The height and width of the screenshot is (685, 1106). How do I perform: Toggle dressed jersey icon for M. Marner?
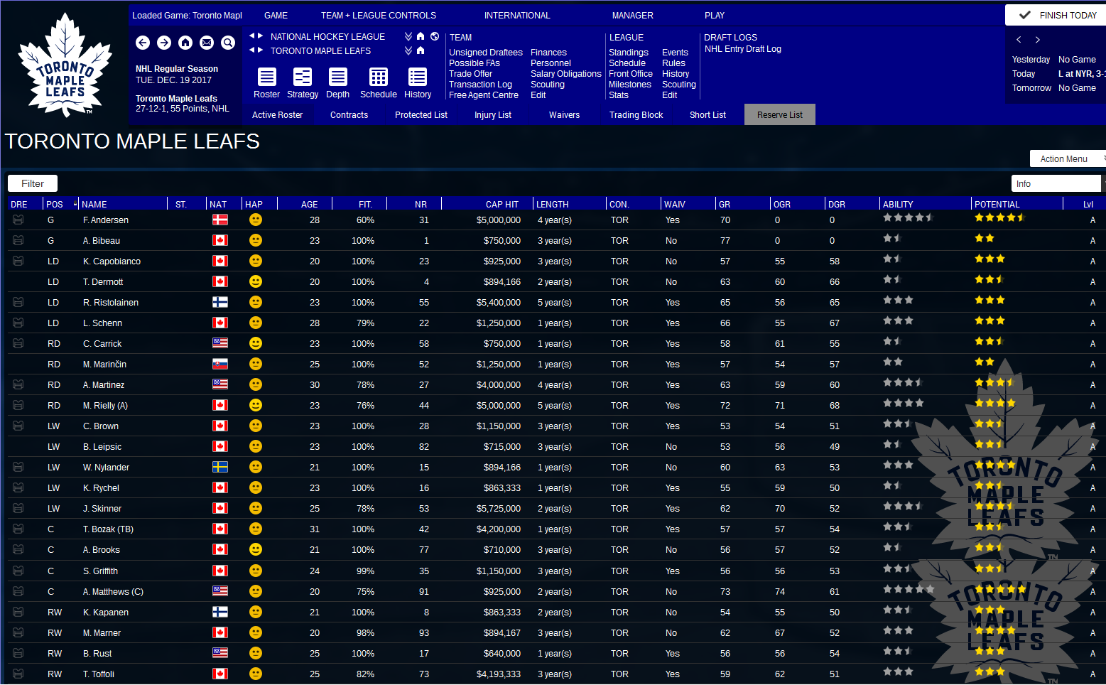click(x=18, y=632)
